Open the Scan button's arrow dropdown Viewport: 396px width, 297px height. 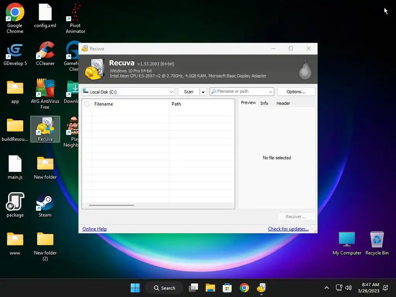pyautogui.click(x=203, y=92)
